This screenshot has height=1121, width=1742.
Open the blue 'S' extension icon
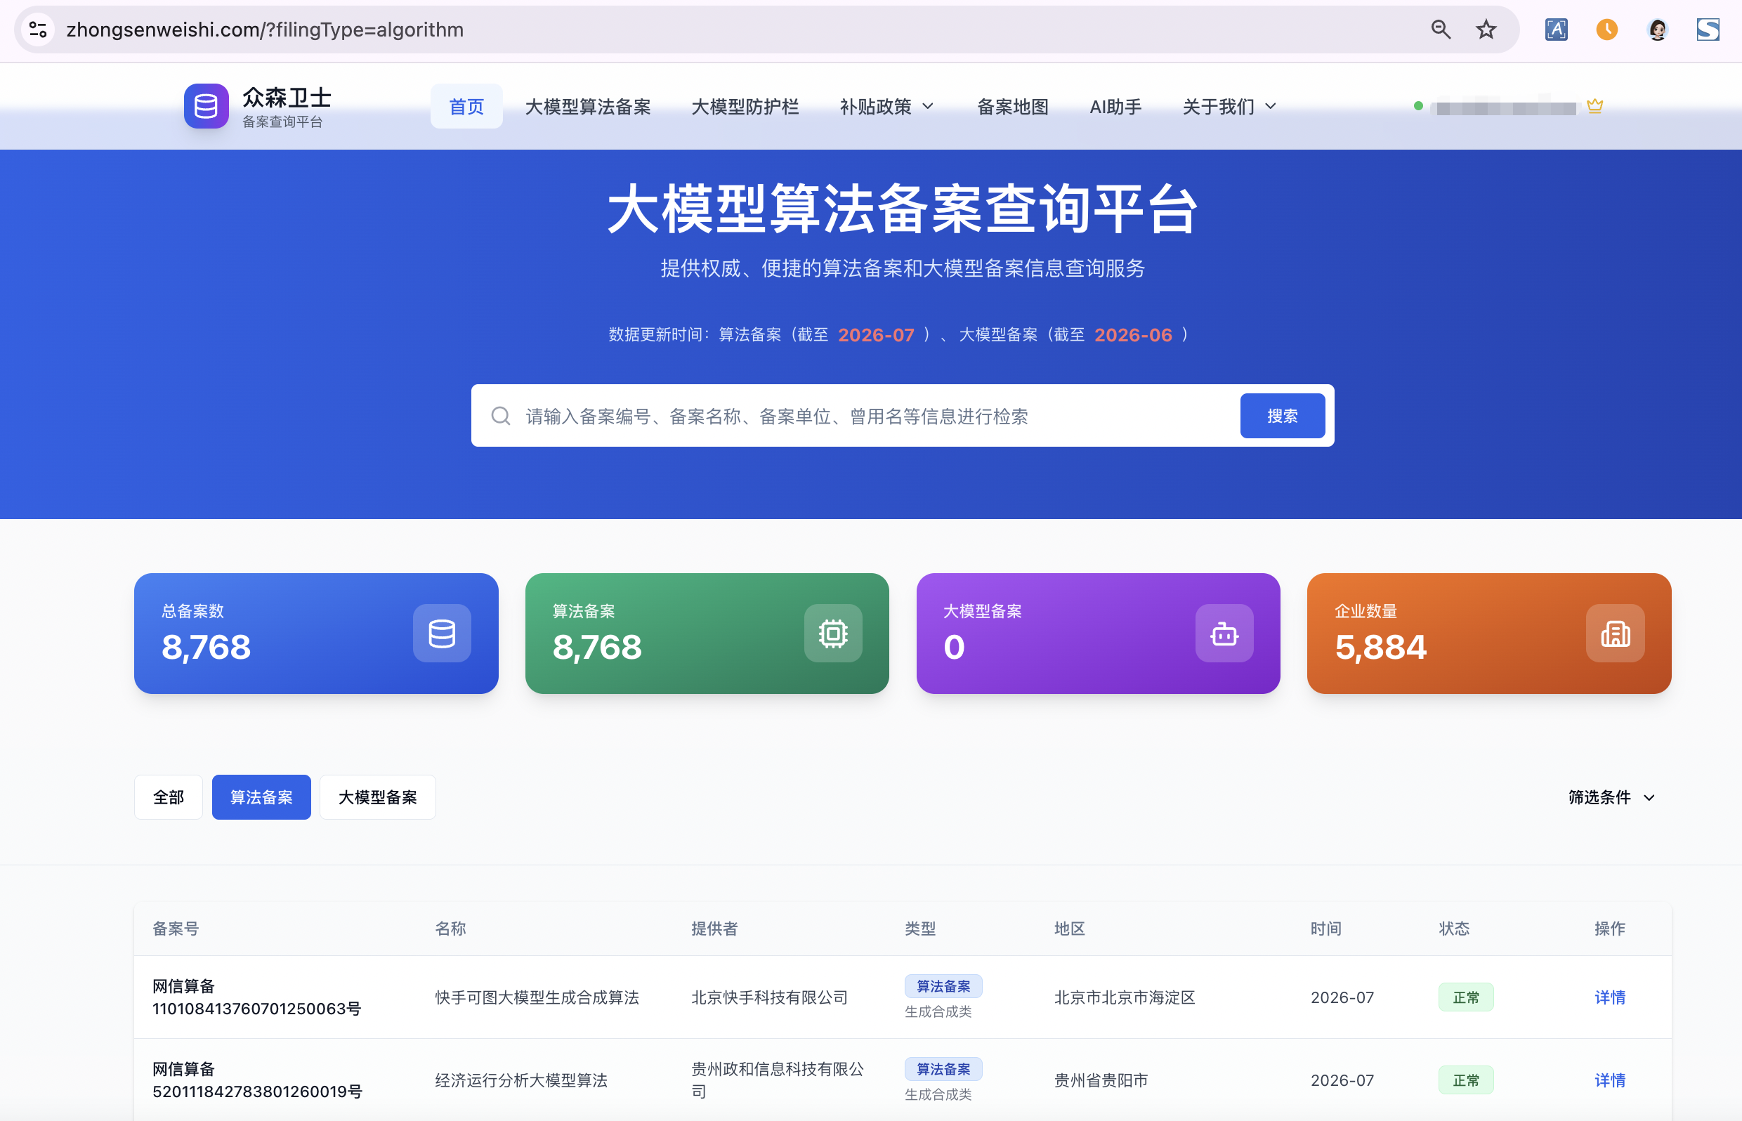tap(1708, 29)
